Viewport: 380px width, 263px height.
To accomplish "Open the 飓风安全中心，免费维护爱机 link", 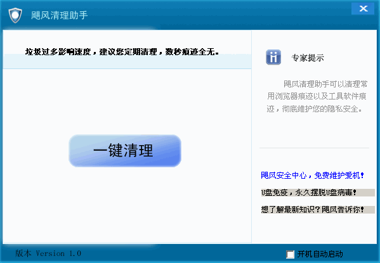I will point(312,175).
